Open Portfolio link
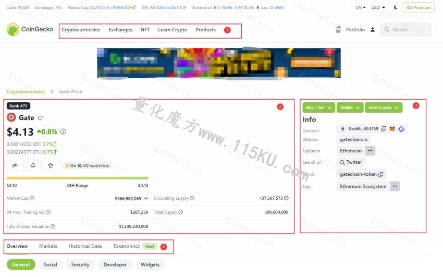 point(355,29)
